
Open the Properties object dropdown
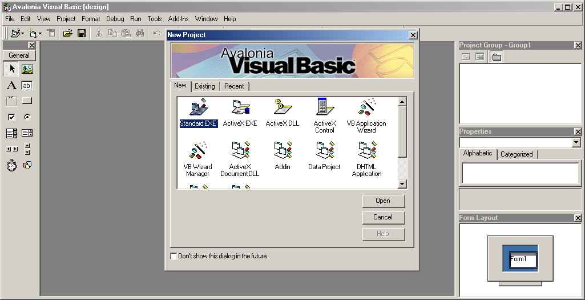click(x=576, y=143)
